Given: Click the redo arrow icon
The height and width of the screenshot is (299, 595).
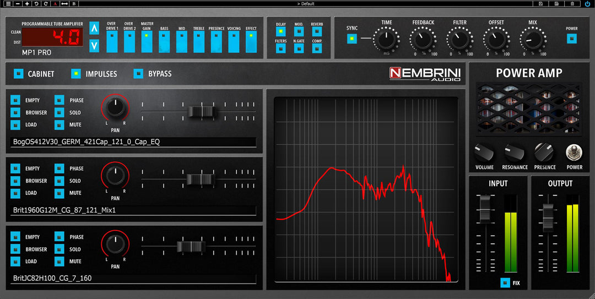Looking at the screenshot, I should click(x=46, y=3).
